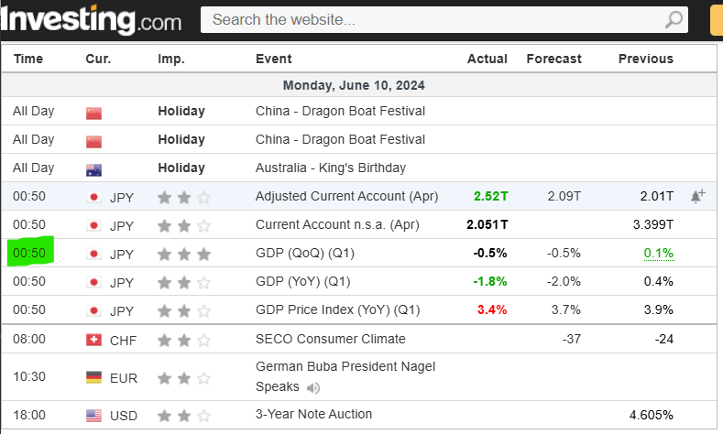The image size is (723, 434).
Task: Click importance stars for GDP (QoQ)
Action: (x=184, y=254)
